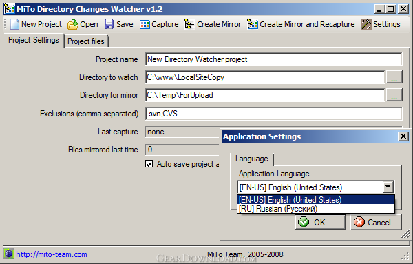413x264 pixels.
Task: Select the Language tab in Application Settings
Action: [x=251, y=159]
